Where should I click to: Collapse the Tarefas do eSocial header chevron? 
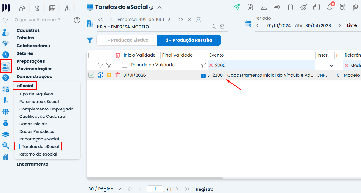click(159, 7)
